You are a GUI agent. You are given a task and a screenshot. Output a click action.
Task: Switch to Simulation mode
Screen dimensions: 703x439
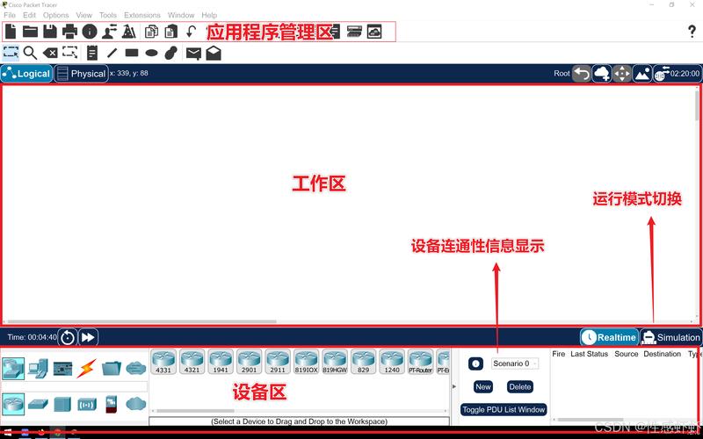671,337
